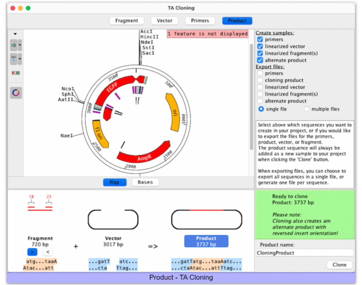Click the teal arrow features icon

[14, 45]
